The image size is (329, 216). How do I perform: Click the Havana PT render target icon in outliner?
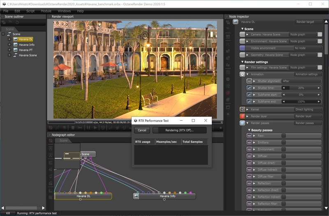click(x=15, y=50)
